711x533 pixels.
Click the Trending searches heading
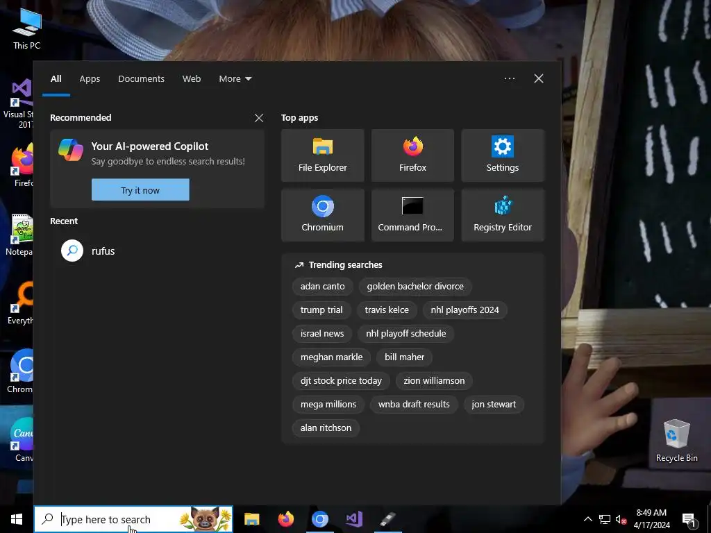tap(345, 264)
